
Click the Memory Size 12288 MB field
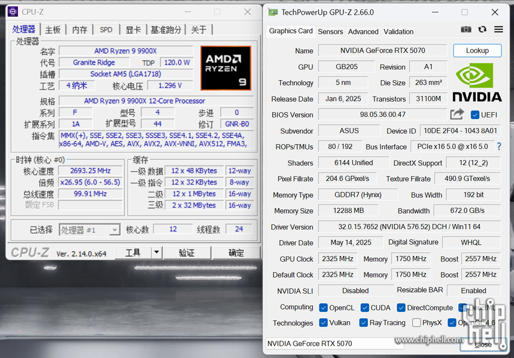pos(348,211)
